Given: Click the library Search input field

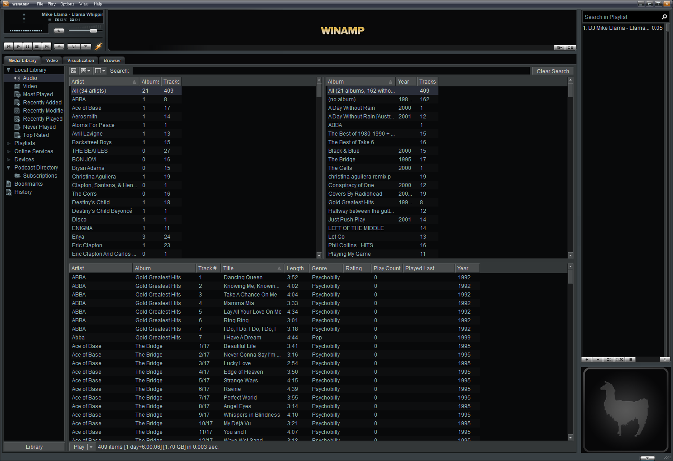Looking at the screenshot, I should coord(331,71).
